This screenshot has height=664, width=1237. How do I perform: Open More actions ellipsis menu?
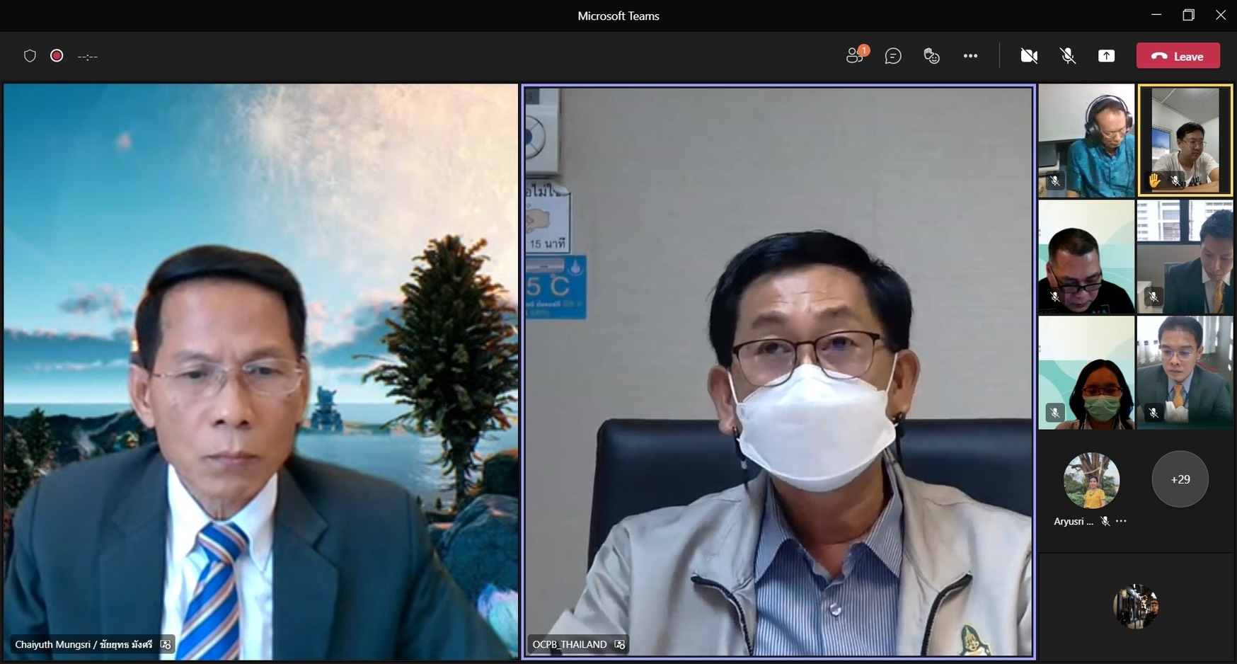pos(970,56)
